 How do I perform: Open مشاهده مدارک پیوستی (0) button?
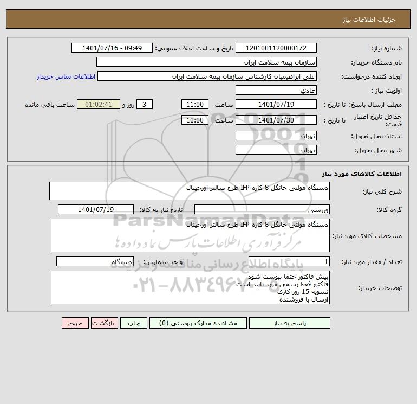[x=198, y=323]
